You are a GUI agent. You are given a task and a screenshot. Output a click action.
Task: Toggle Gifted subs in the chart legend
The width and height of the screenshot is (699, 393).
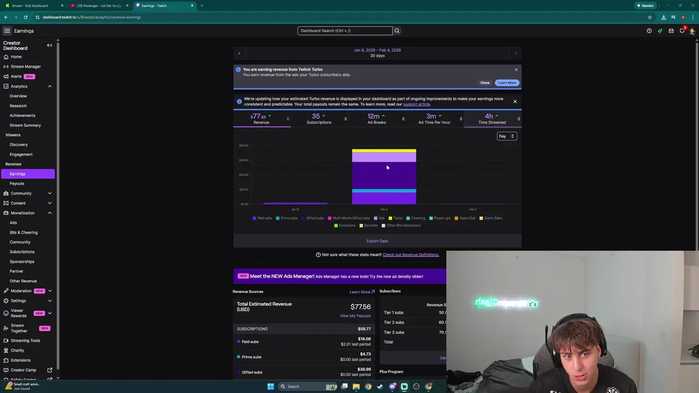pyautogui.click(x=313, y=218)
